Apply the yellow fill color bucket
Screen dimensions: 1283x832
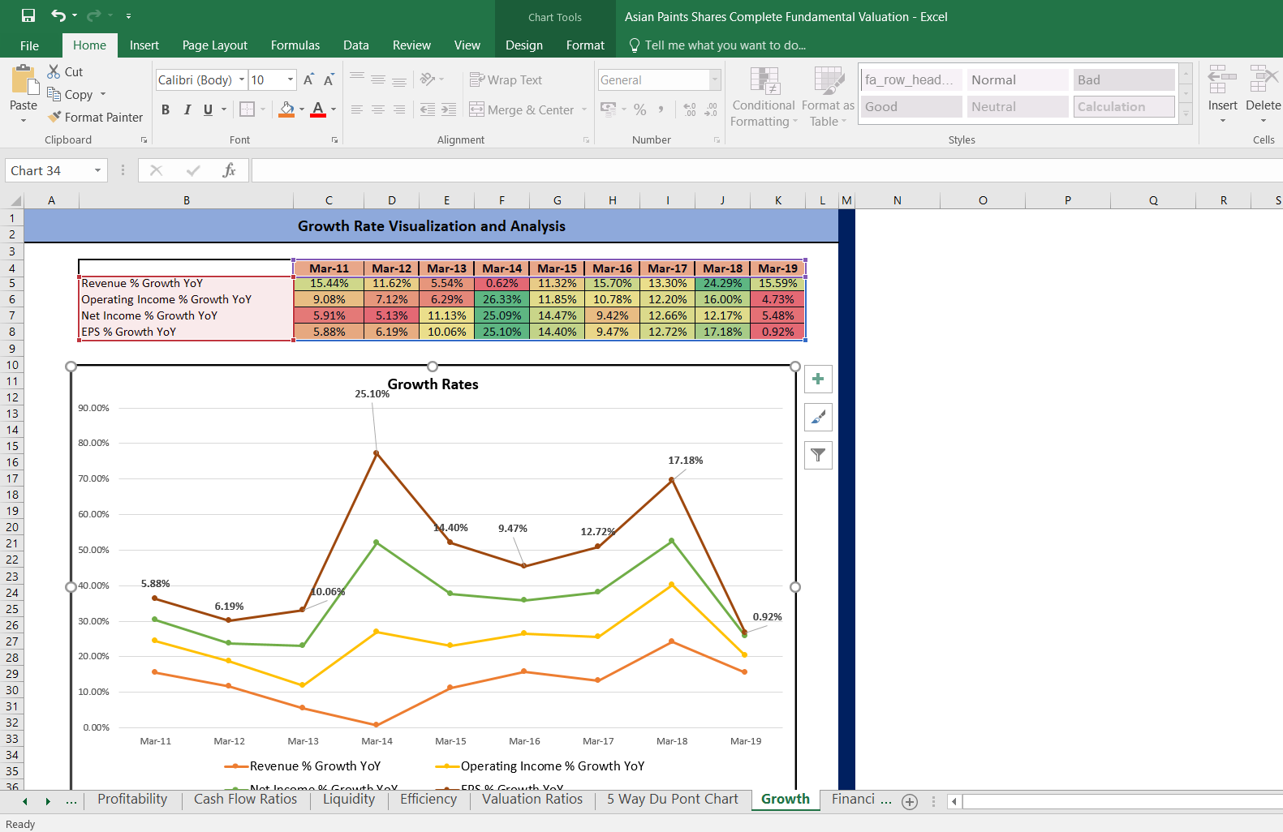(286, 109)
